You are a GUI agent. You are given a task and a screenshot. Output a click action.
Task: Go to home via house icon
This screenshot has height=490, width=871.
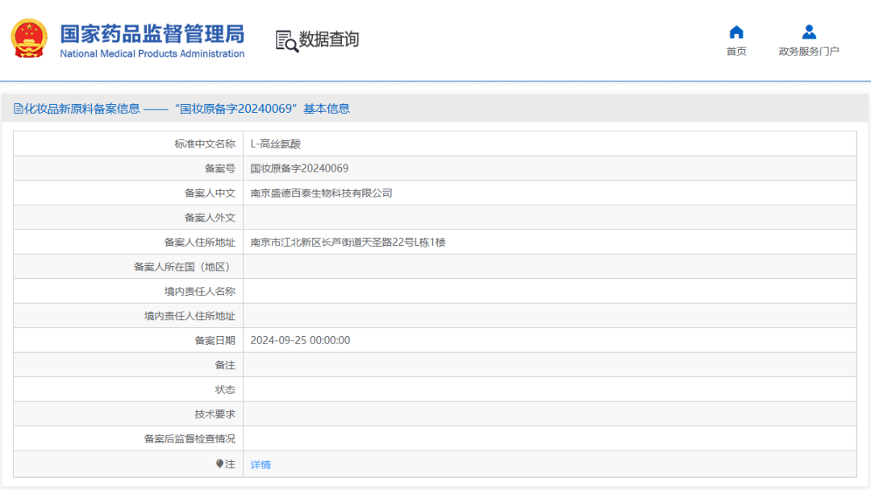coord(736,32)
